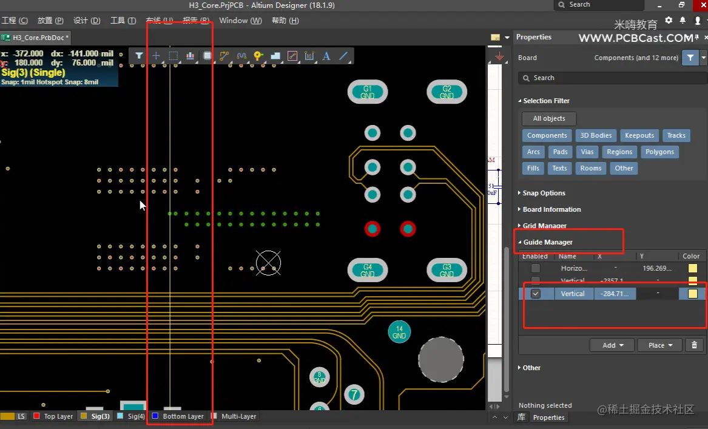Select the place dimension tool
708x429 pixels.
pyautogui.click(x=309, y=56)
